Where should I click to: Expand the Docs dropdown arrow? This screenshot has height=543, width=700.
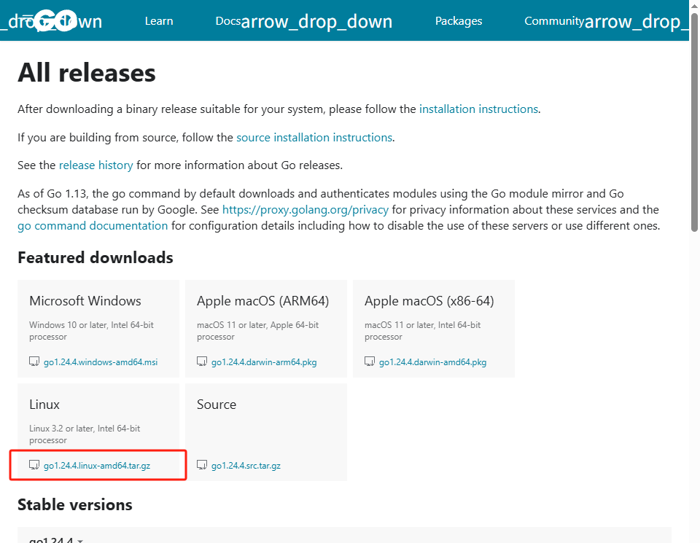316,21
